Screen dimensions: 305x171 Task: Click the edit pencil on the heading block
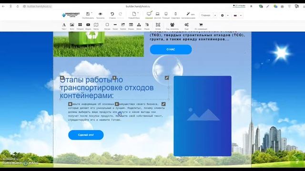pyautogui.click(x=167, y=78)
